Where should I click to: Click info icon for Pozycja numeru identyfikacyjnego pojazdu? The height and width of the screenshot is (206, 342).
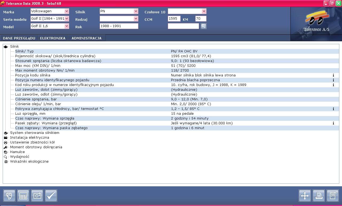(333, 80)
